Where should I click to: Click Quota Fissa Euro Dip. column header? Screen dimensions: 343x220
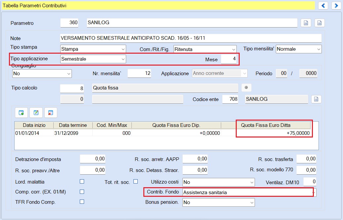click(x=176, y=125)
